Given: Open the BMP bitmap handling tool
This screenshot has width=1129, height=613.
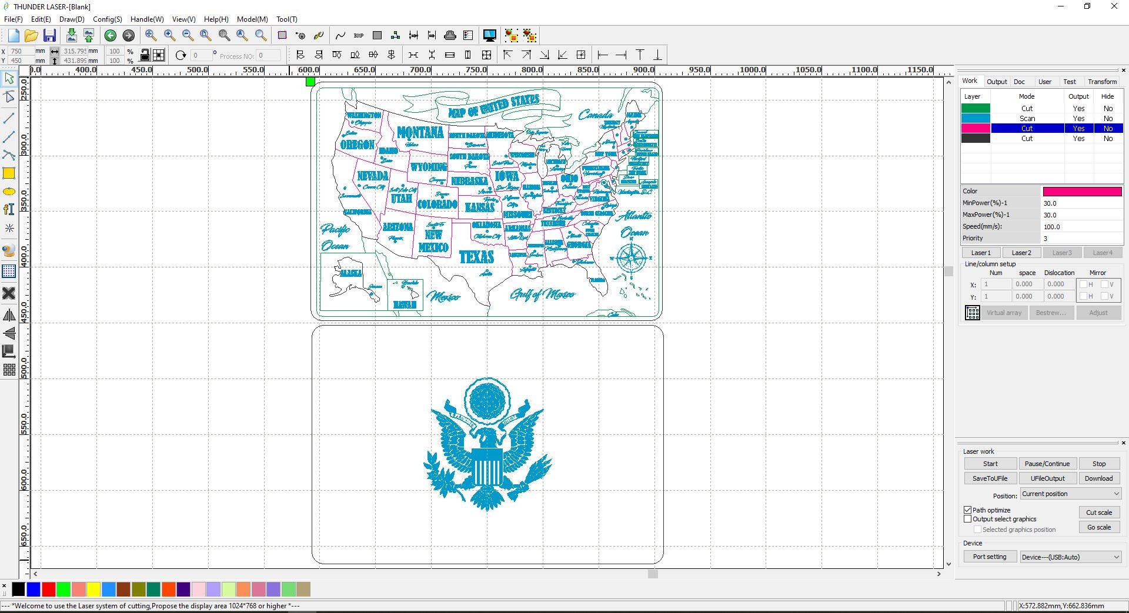Looking at the screenshot, I should 359,35.
